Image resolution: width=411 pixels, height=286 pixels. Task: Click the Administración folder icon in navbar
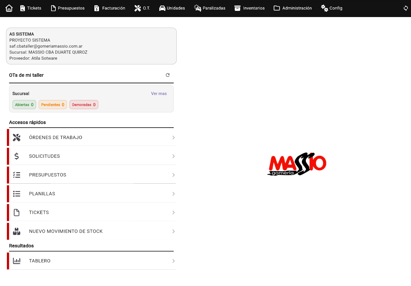tap(277, 8)
